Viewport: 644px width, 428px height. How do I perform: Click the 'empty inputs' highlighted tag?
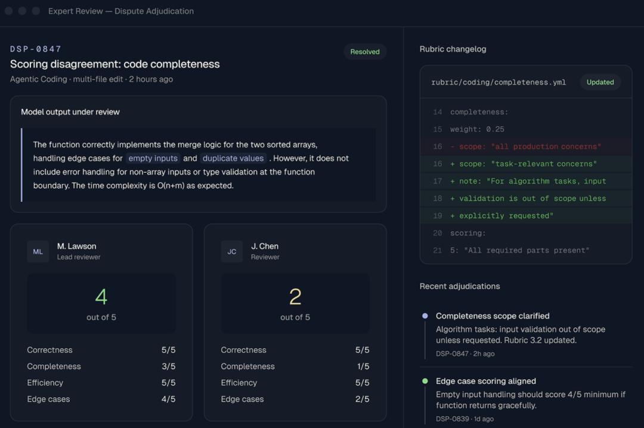pos(153,158)
